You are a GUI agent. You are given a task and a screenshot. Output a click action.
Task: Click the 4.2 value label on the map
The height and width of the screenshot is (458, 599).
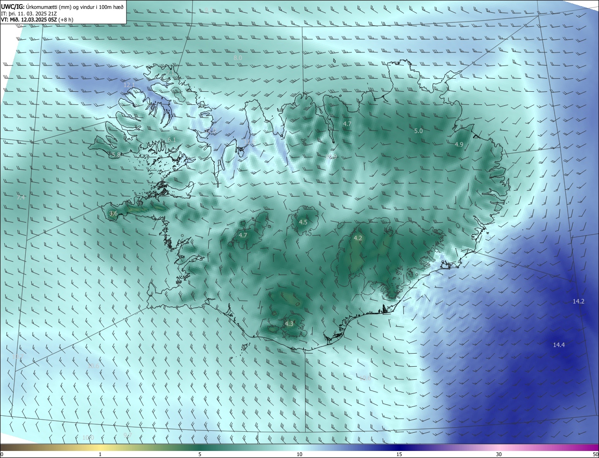point(358,238)
